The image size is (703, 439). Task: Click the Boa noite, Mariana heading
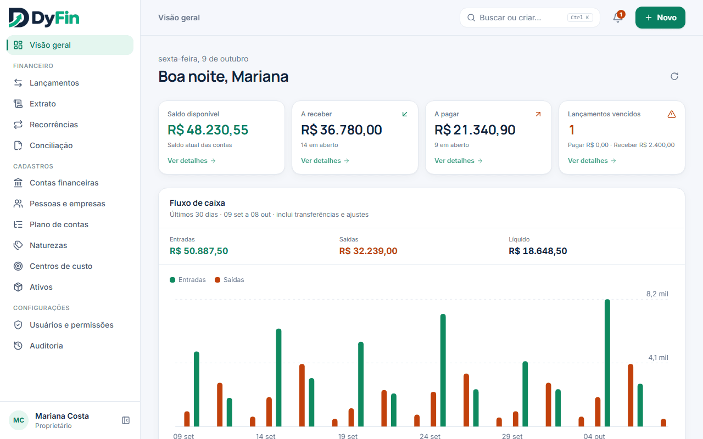point(224,76)
